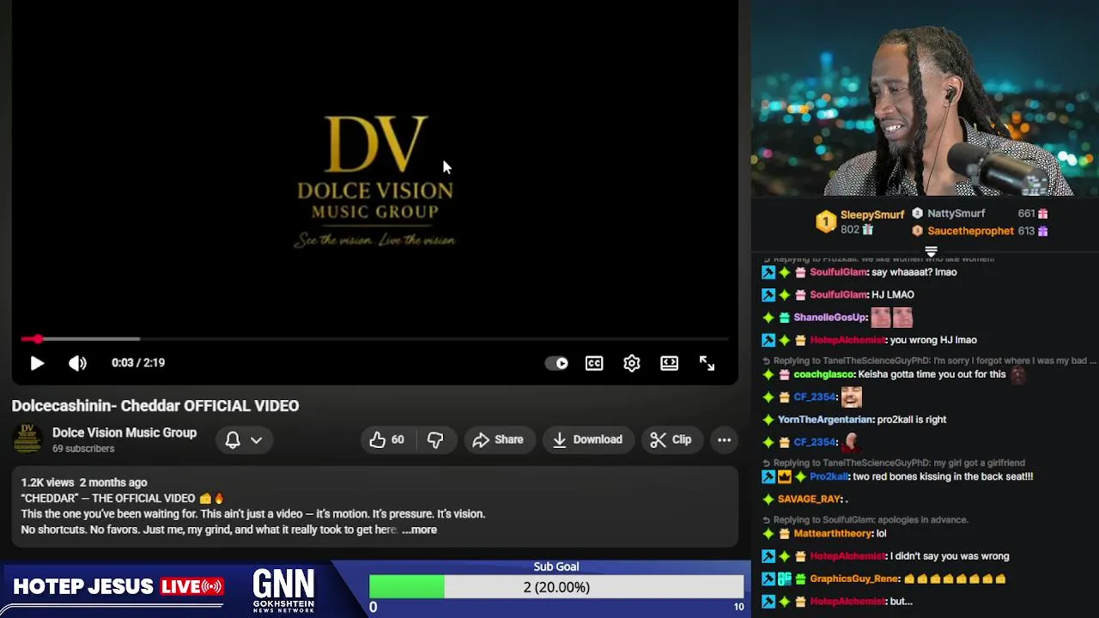Seek using the red video progress bar
The width and height of the screenshot is (1099, 618).
(374, 339)
